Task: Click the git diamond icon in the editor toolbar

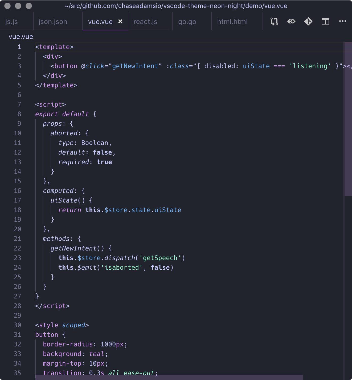Action: (x=308, y=21)
